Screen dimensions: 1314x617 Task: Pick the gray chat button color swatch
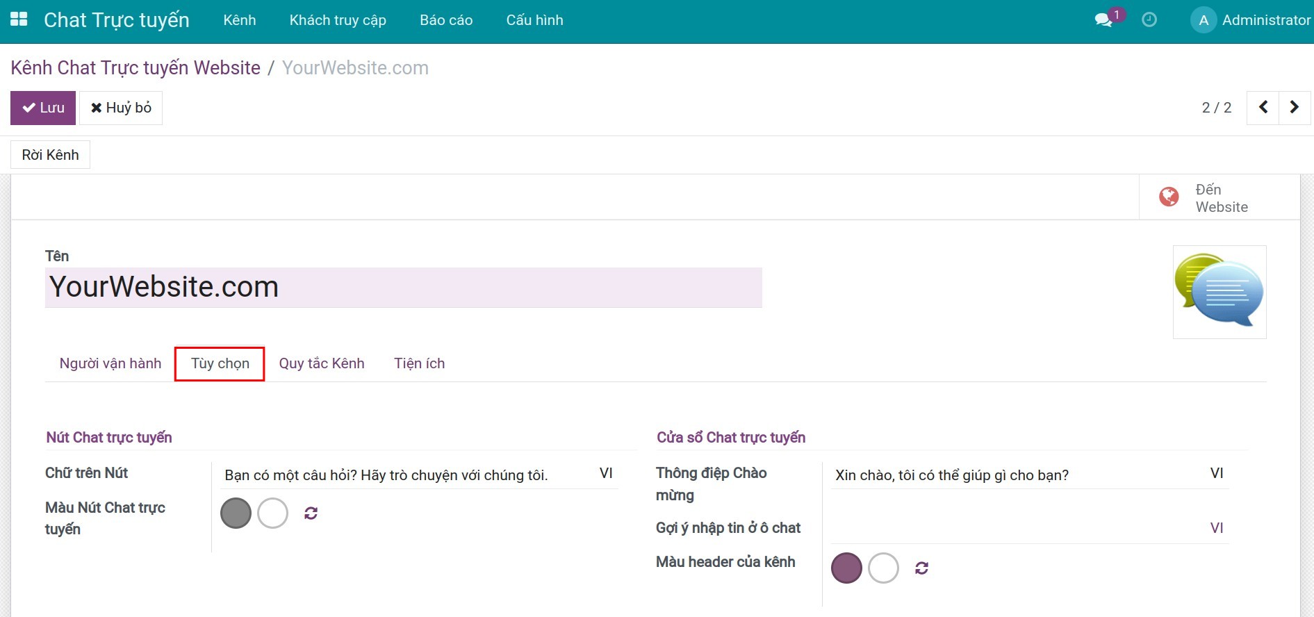(236, 513)
